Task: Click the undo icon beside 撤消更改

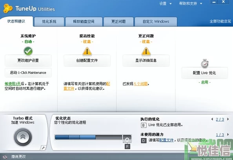Action: tap(5, 157)
